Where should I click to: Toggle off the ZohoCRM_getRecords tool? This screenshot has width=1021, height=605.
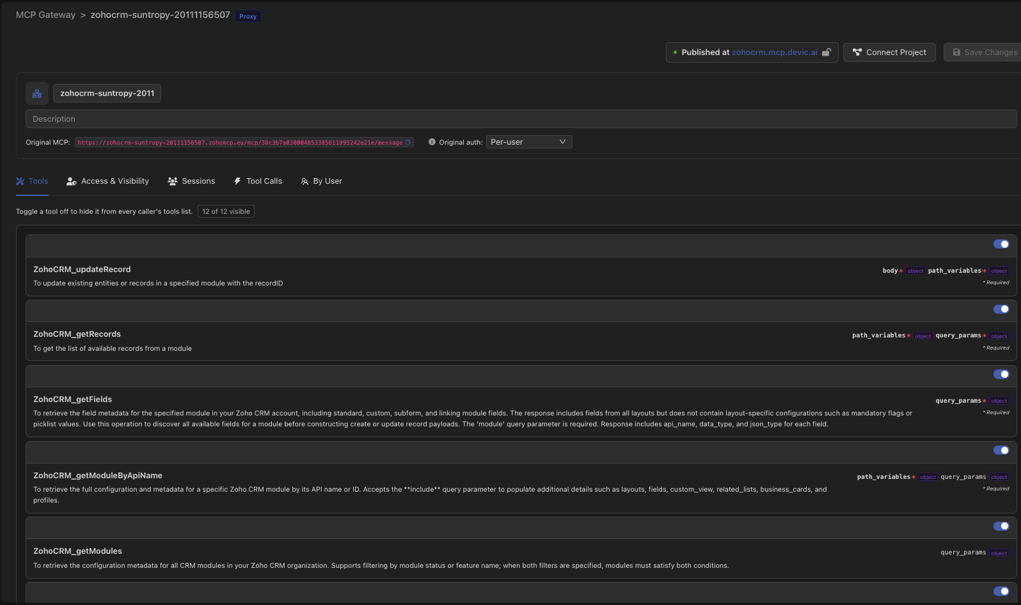point(1001,309)
